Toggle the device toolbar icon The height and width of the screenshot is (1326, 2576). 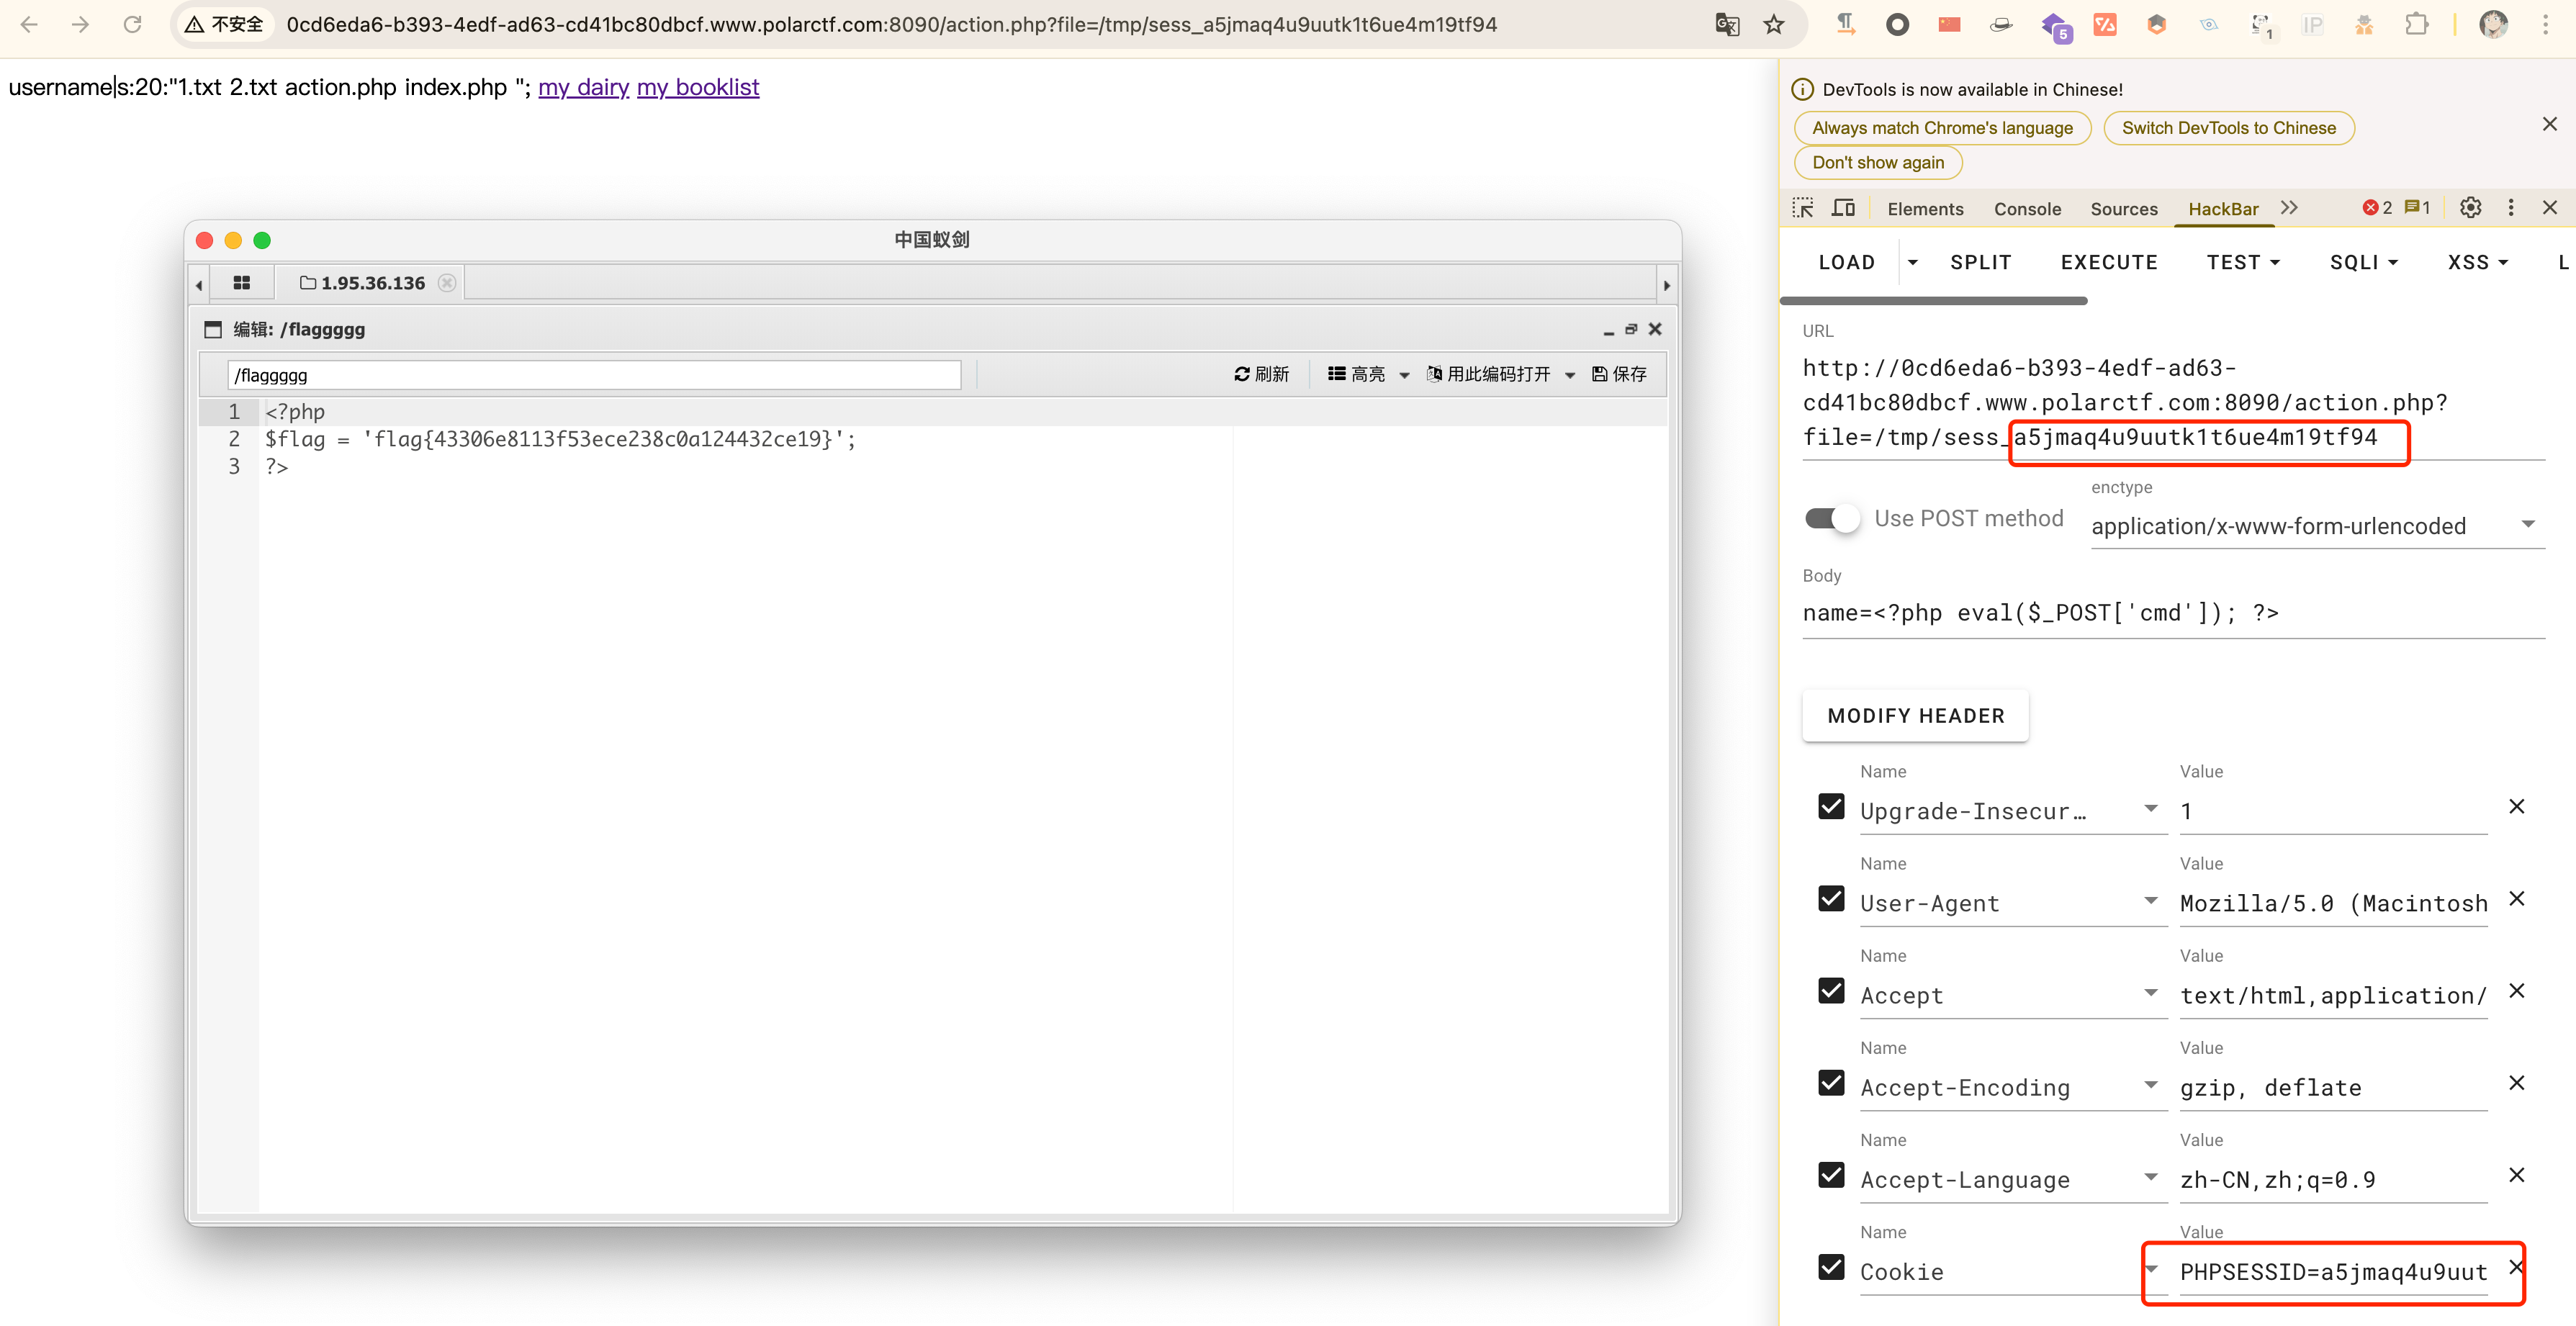point(1843,208)
